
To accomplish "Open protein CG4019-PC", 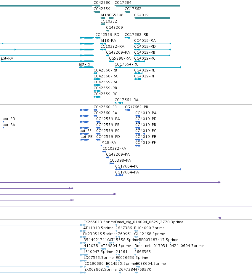I will (x=146, y=131).
